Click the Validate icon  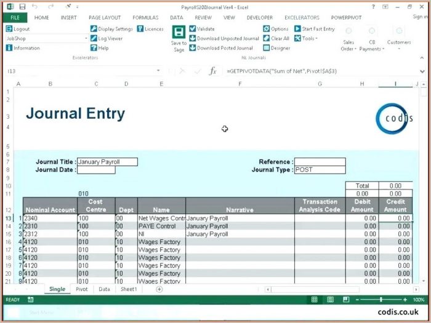193,29
